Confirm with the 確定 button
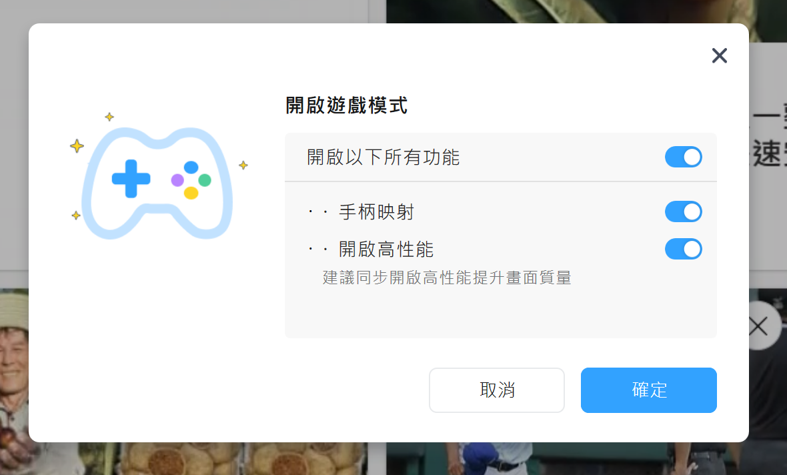 tap(648, 390)
